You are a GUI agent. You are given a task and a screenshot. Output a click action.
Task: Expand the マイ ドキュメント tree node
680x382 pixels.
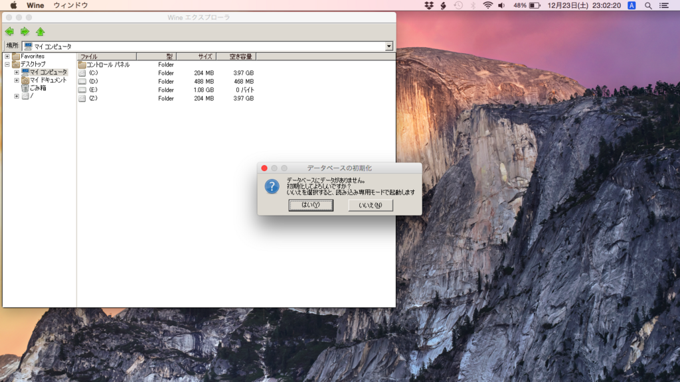click(x=17, y=80)
